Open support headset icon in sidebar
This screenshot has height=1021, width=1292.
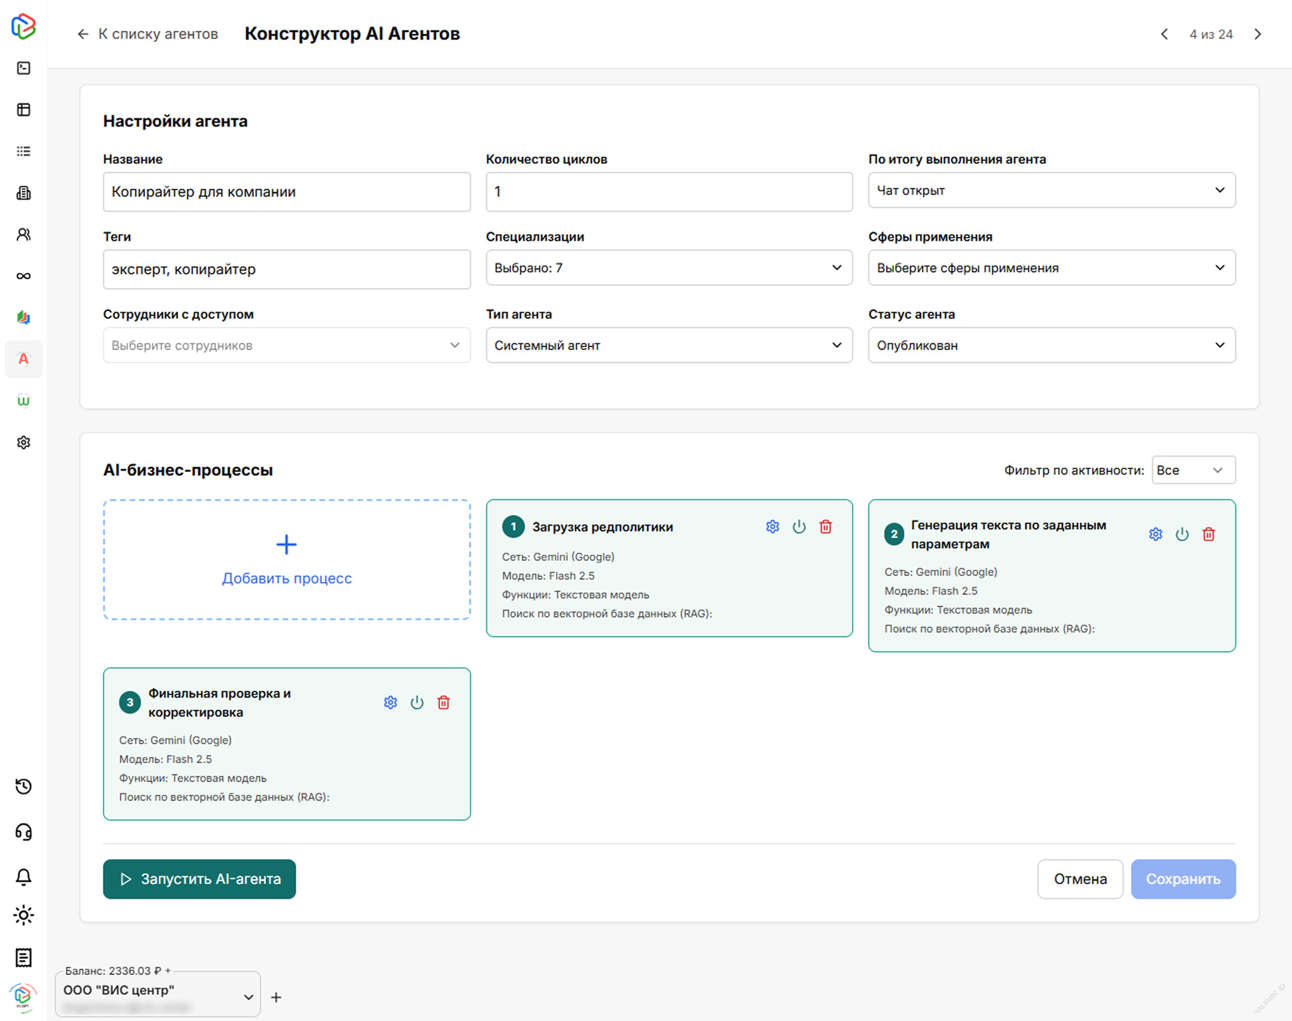pyautogui.click(x=23, y=832)
